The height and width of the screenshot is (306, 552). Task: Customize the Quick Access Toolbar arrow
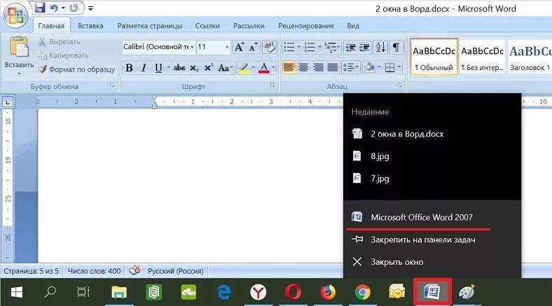pos(90,8)
